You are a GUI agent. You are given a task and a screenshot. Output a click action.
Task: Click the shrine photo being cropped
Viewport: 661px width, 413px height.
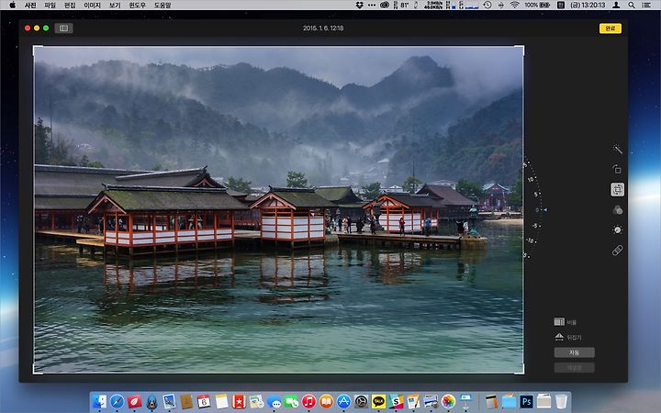click(x=279, y=209)
